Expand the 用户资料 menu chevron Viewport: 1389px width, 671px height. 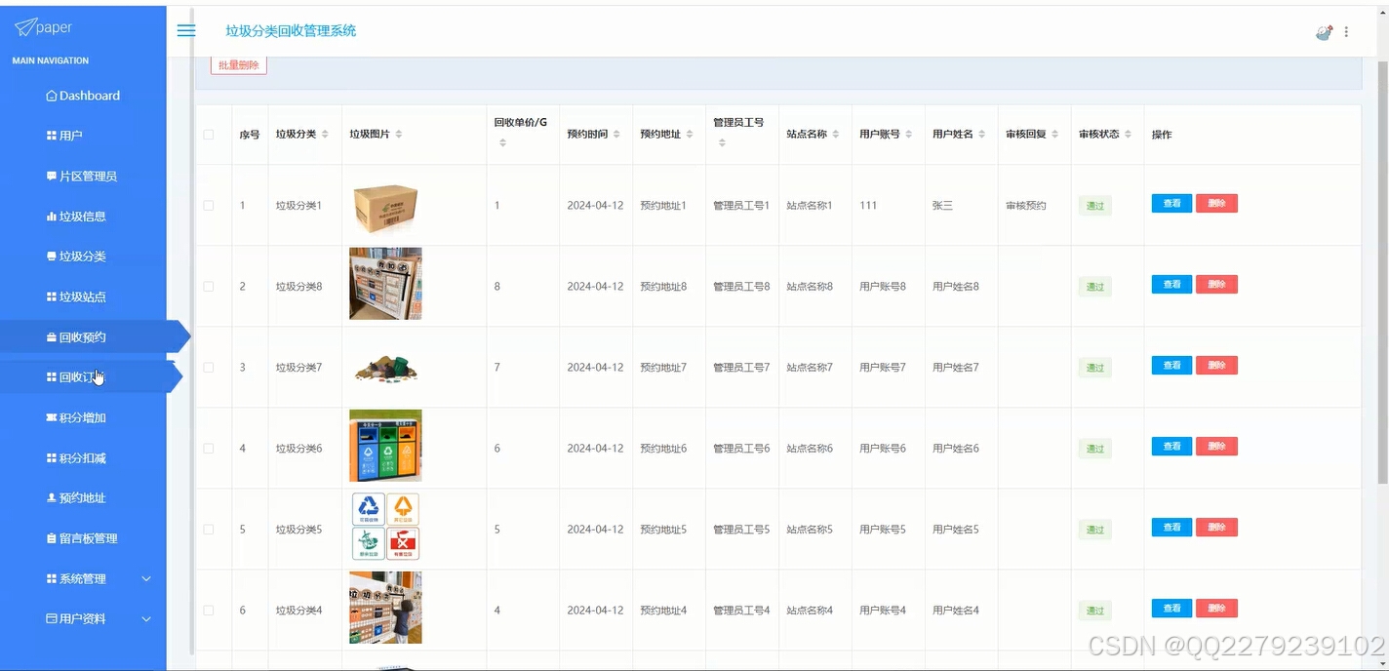(x=146, y=618)
